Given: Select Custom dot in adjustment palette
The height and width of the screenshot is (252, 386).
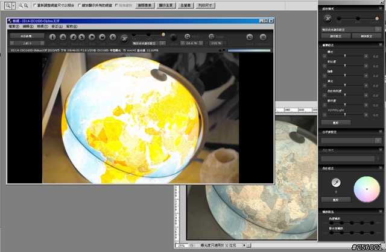Looking at the screenshot, I should pyautogui.click(x=377, y=19).
